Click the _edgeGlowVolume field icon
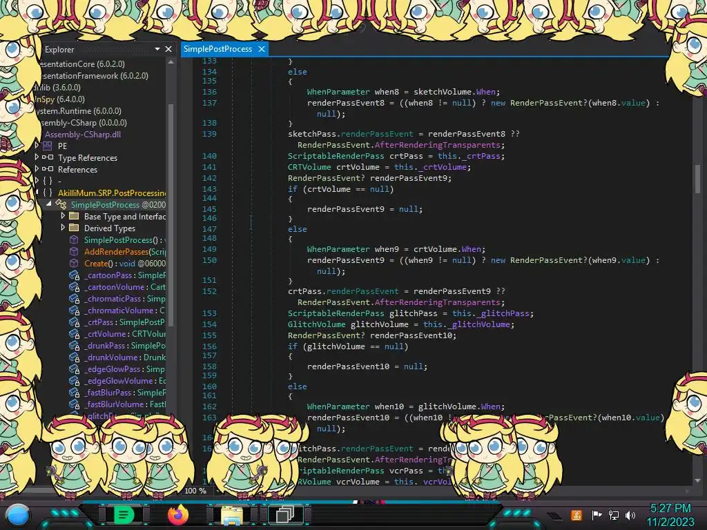This screenshot has height=530, width=707. click(x=74, y=380)
